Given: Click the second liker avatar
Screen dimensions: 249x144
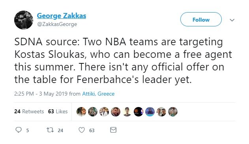Looking at the screenshot, I should (93, 112).
